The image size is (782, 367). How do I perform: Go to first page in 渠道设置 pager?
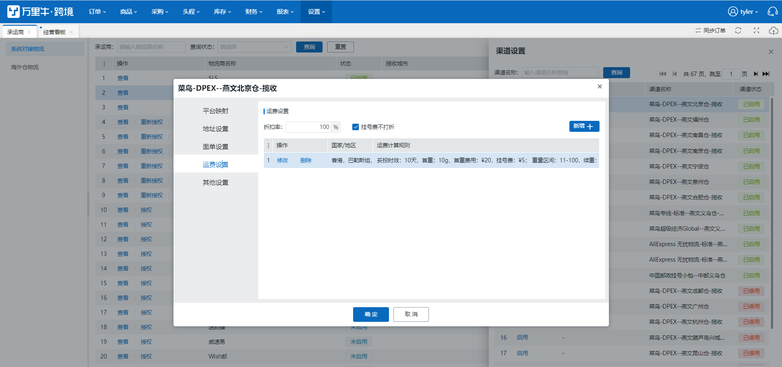click(663, 74)
